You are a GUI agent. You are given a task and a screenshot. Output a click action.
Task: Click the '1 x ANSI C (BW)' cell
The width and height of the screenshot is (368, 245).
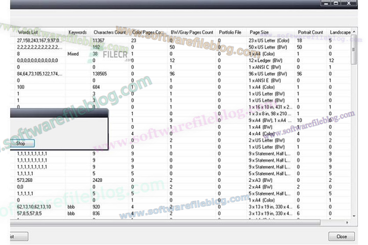pos(265,67)
